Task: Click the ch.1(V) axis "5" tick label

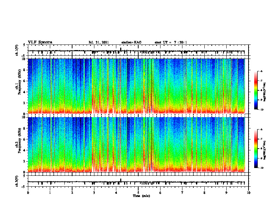Action: tap(24, 45)
